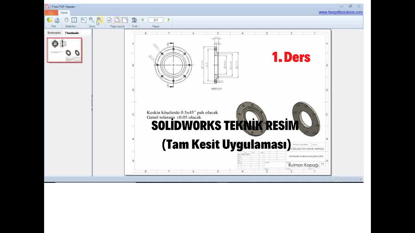Image resolution: width=415 pixels, height=233 pixels.
Task: Open the www.freepdfsolutions.com link
Action: coord(341,12)
